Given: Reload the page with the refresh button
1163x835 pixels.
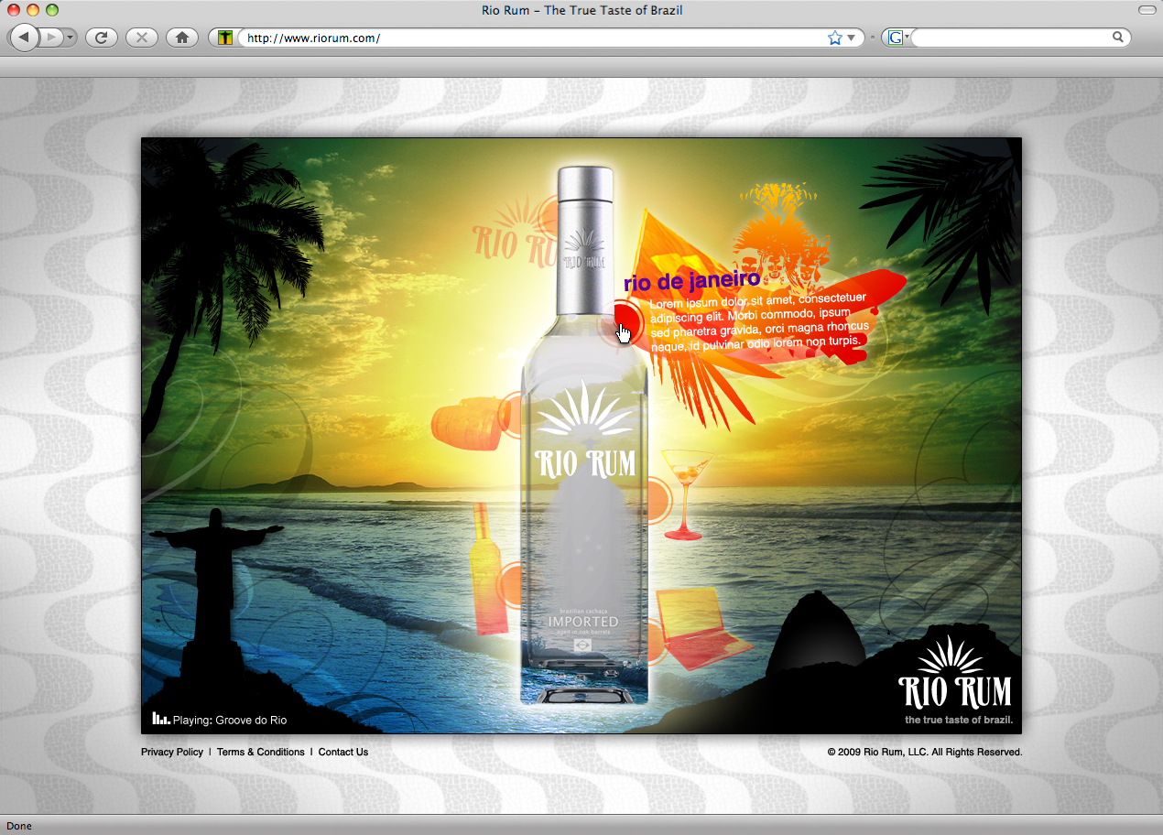Looking at the screenshot, I should click(102, 38).
